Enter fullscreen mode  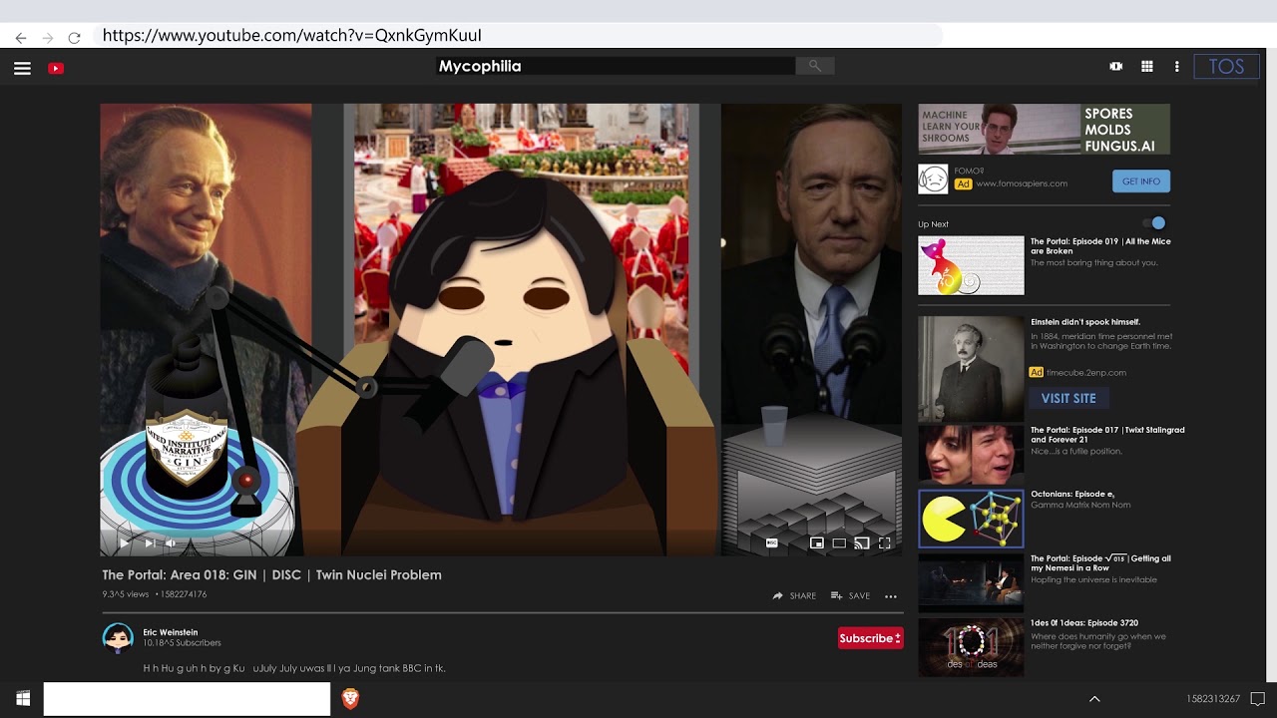884,543
